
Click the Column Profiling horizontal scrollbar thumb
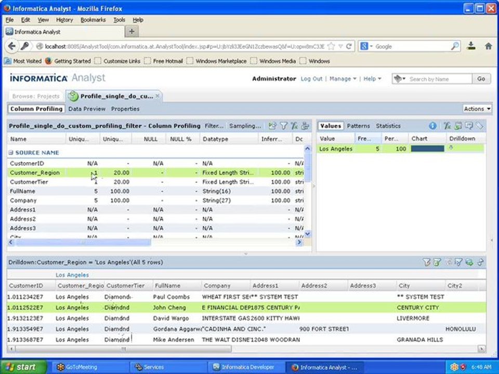tap(83, 243)
